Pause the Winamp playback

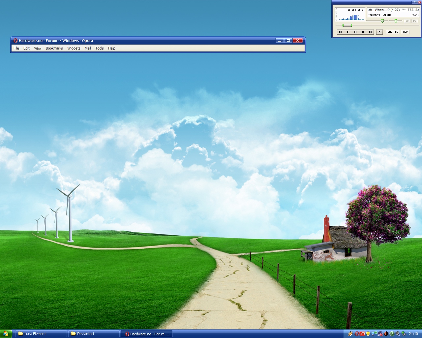(355, 32)
